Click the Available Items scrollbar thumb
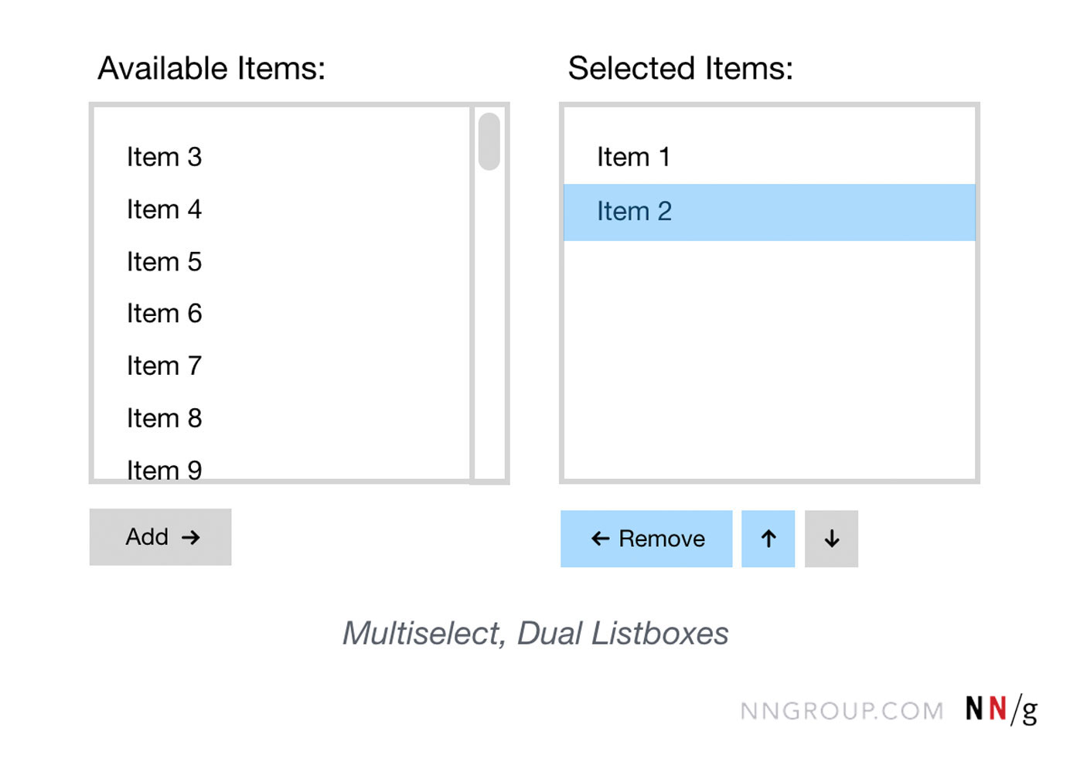The image size is (1070, 762). pyautogui.click(x=489, y=141)
